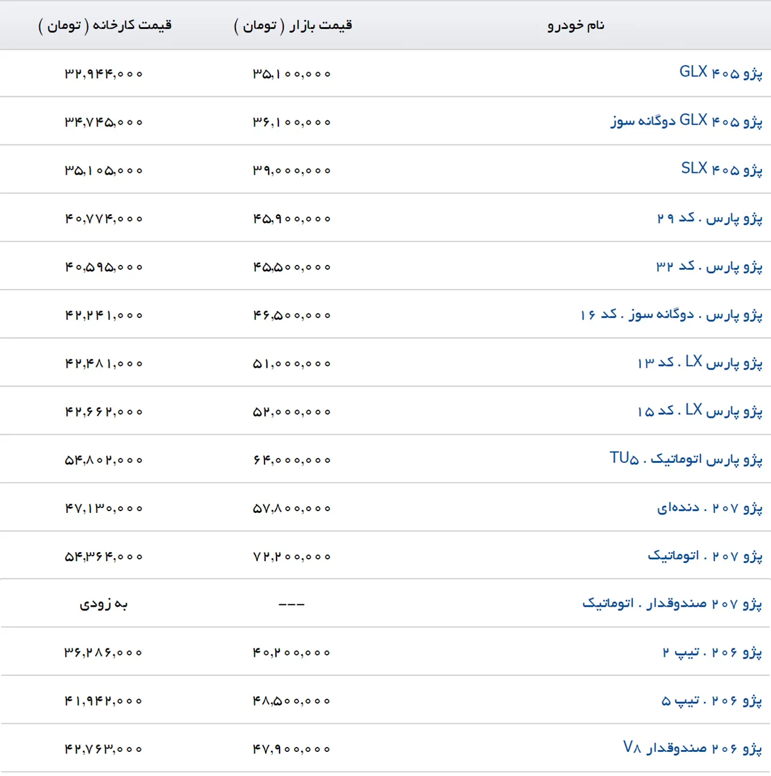
Task: Select factory price ۳۲,۹۴۴,۰۰۰
Action: tap(104, 74)
